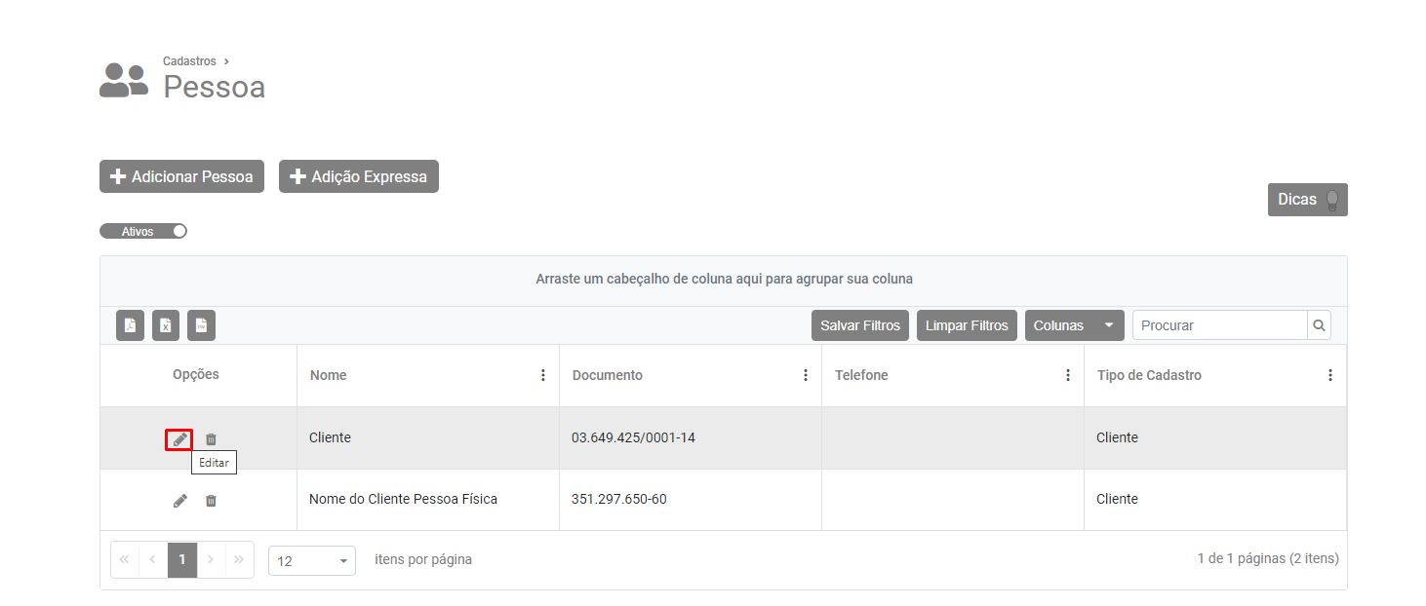Screen dimensions: 1426x606
Task: Click the Adição Expressa button
Action: (359, 176)
